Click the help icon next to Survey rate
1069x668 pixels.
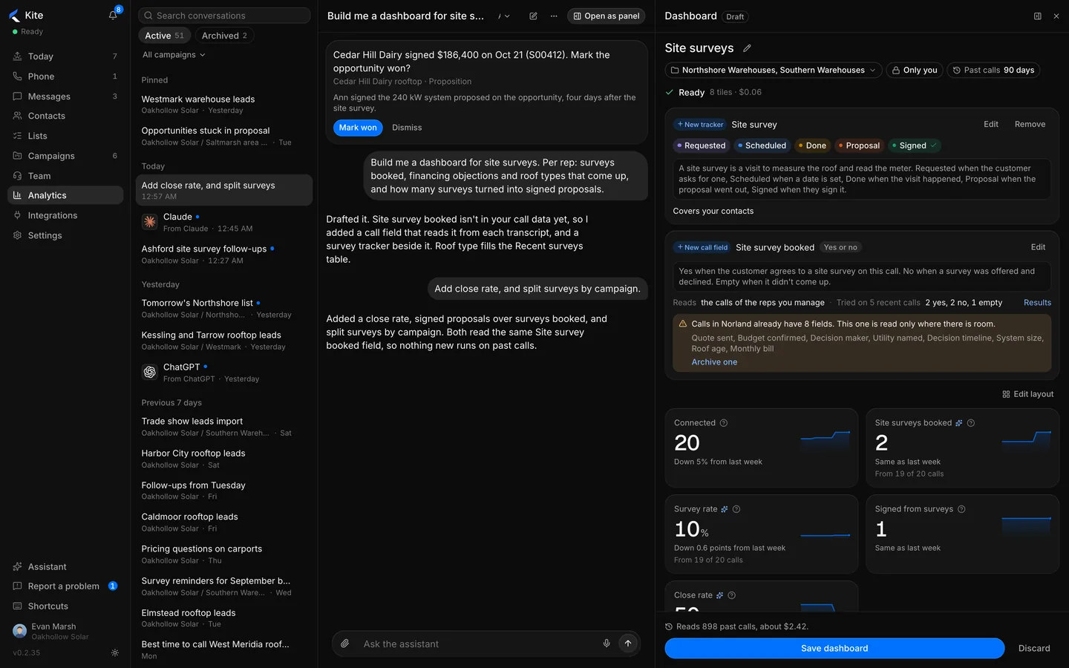[x=736, y=509]
